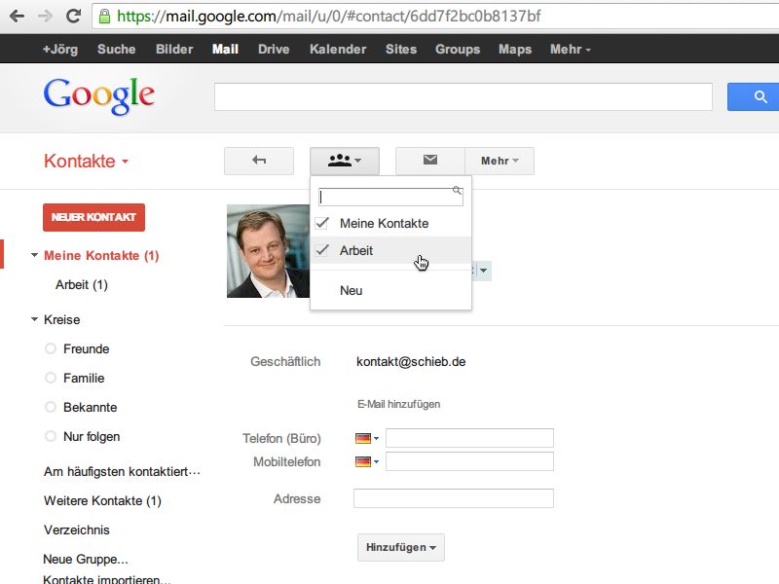Click the back-to-contacts arrow button
Viewport: 779px width, 584px height.
[x=259, y=161]
